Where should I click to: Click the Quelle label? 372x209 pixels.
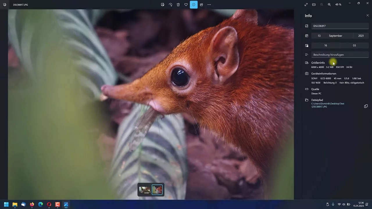[315, 89]
